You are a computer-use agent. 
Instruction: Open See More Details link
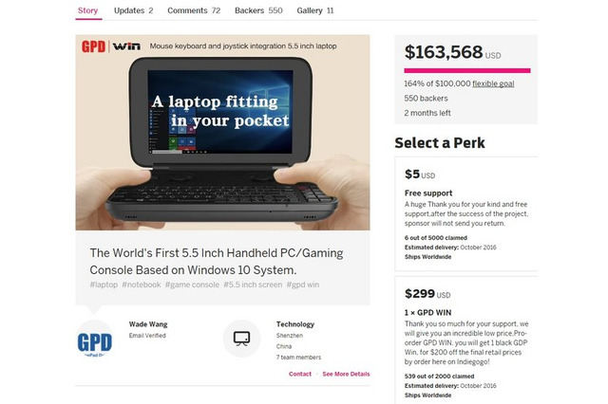click(346, 374)
